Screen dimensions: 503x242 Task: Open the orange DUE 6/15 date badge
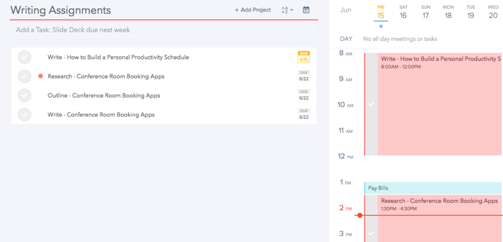pos(304,57)
